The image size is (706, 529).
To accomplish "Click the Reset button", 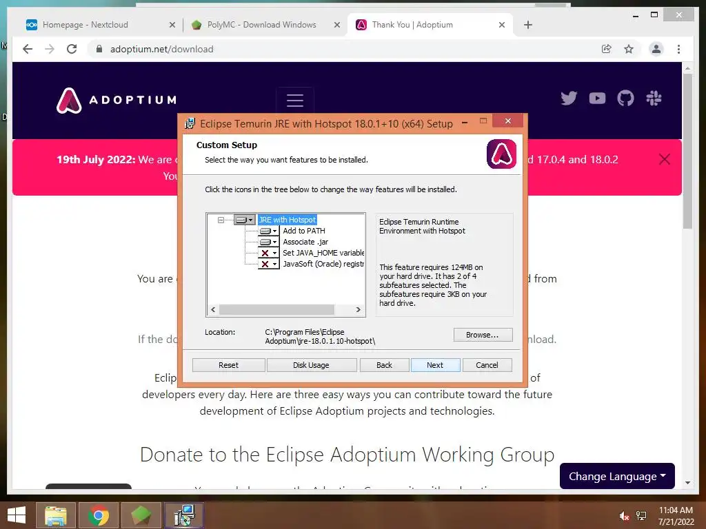I will [x=228, y=365].
